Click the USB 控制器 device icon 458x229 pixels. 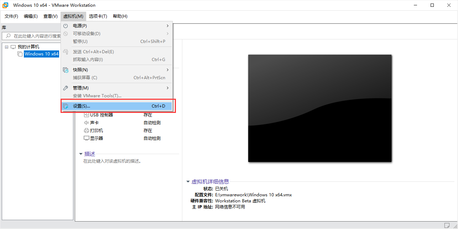coord(87,115)
